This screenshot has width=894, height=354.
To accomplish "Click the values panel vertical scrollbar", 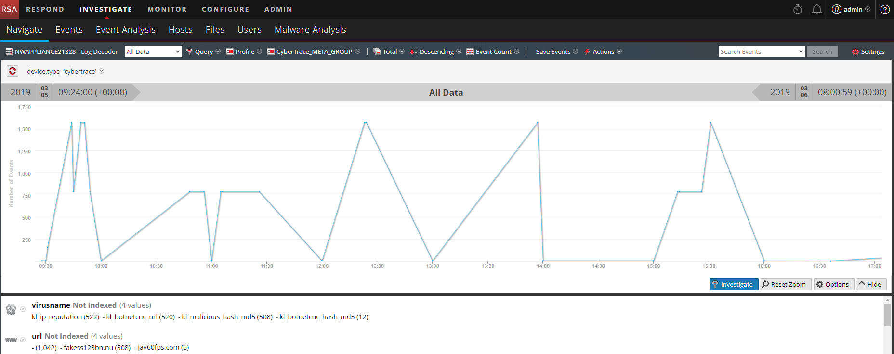I will [887, 316].
